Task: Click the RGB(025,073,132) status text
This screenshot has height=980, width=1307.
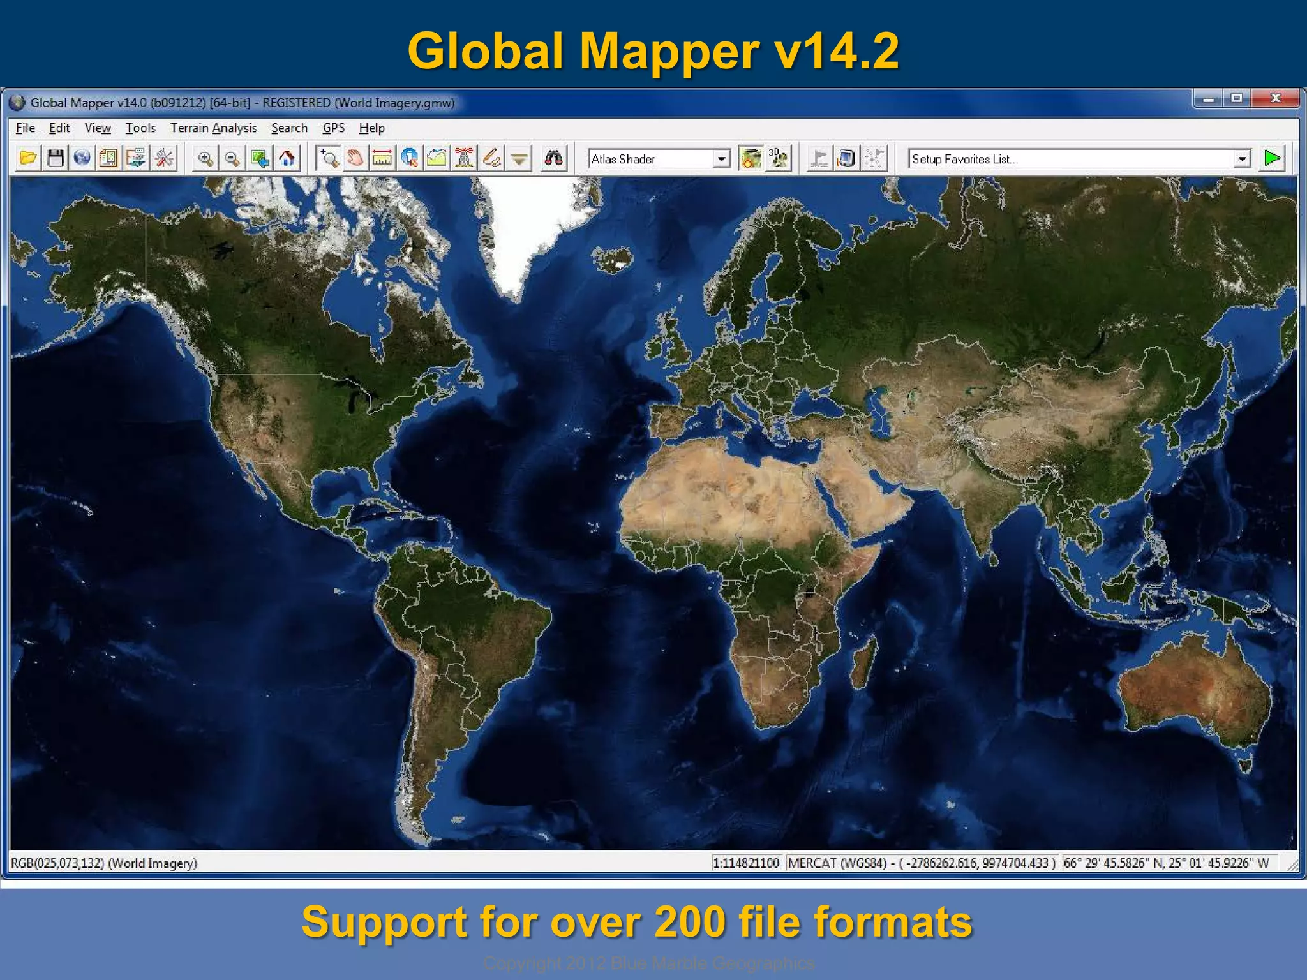Action: [x=104, y=863]
